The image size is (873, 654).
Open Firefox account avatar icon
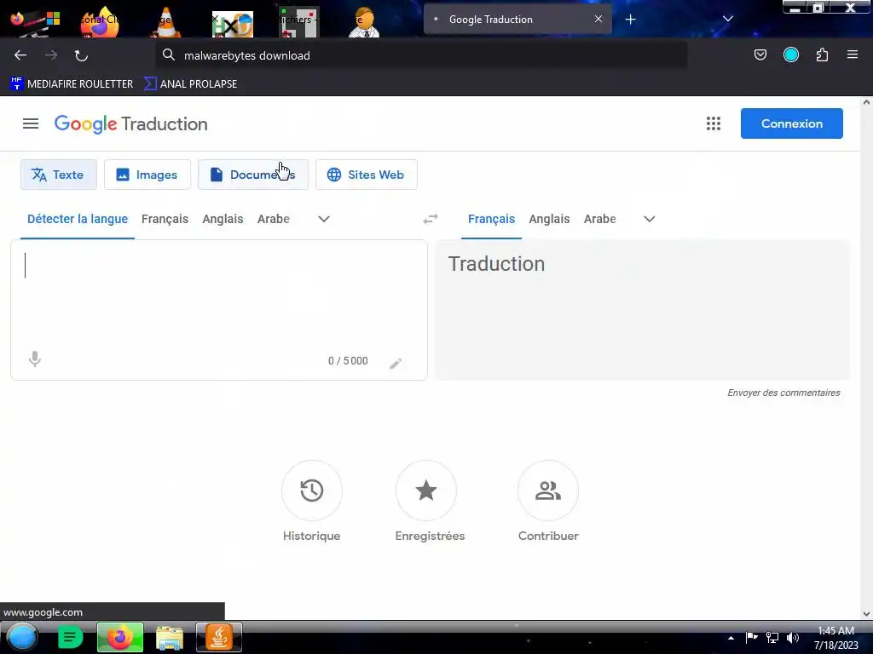790,54
